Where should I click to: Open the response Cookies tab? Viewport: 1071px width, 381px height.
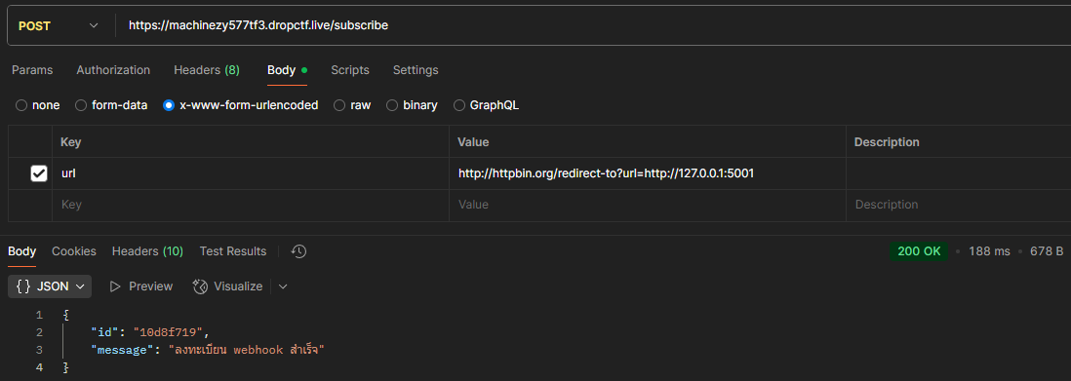tap(74, 251)
